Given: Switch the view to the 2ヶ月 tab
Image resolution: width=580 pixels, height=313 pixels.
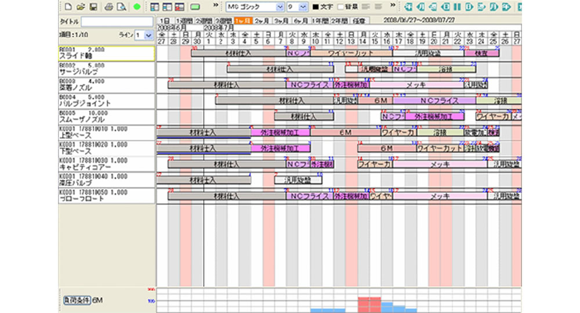Looking at the screenshot, I should pyautogui.click(x=262, y=21).
